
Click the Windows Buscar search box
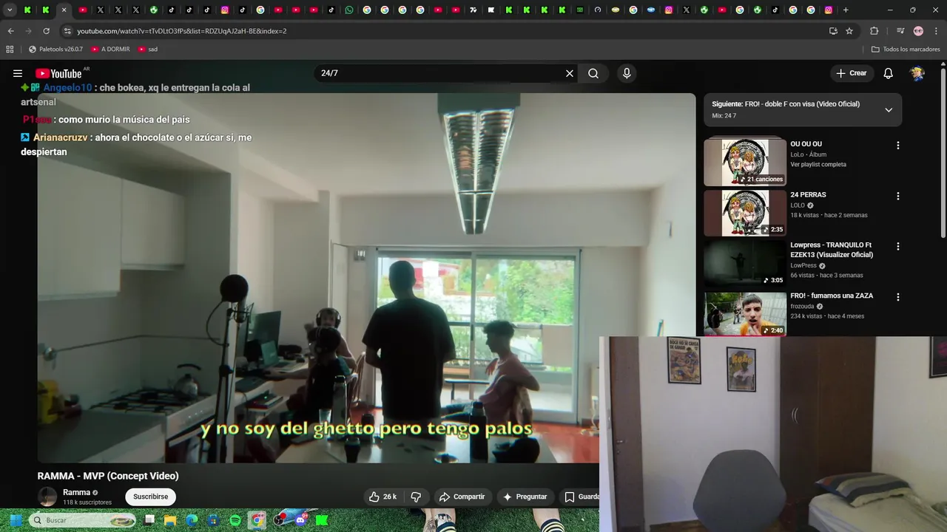coord(83,520)
